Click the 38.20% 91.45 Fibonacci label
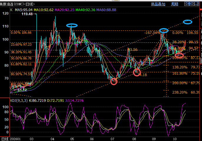The width and height of the screenshot is (202, 141). [x=21, y=52]
